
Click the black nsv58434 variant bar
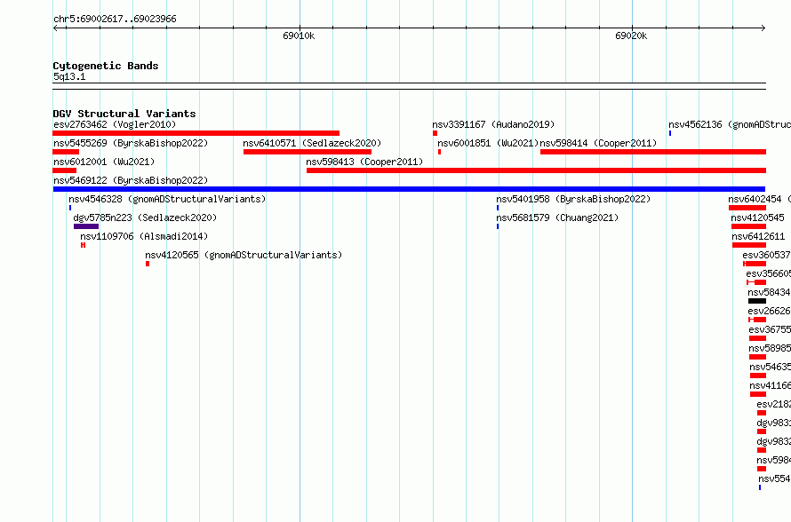coord(757,301)
